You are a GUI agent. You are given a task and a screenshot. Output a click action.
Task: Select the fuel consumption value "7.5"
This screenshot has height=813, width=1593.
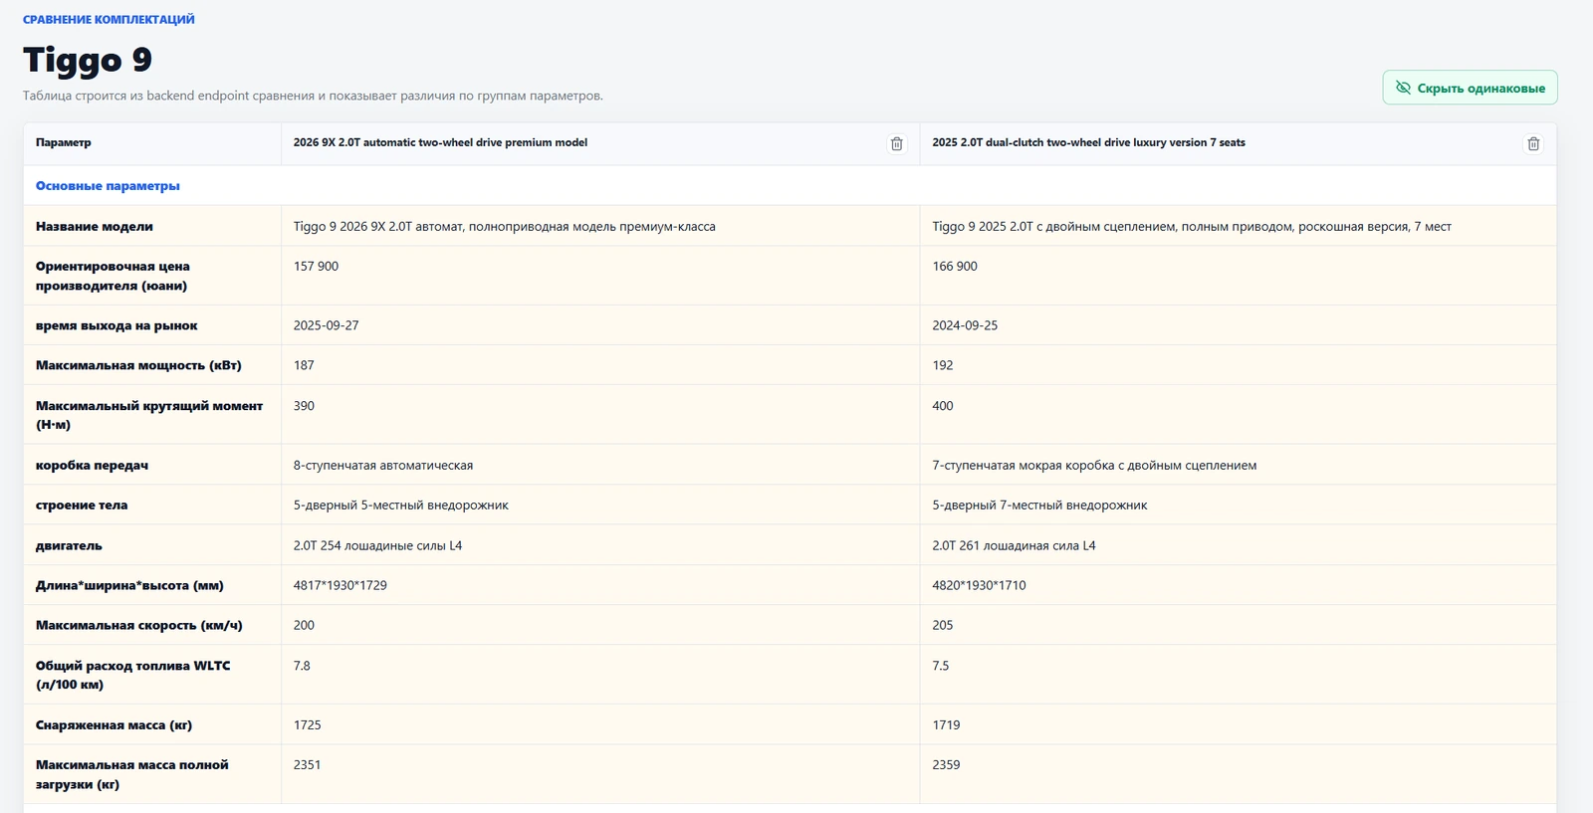point(941,666)
